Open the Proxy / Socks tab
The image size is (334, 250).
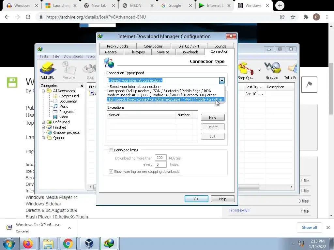pyautogui.click(x=117, y=46)
